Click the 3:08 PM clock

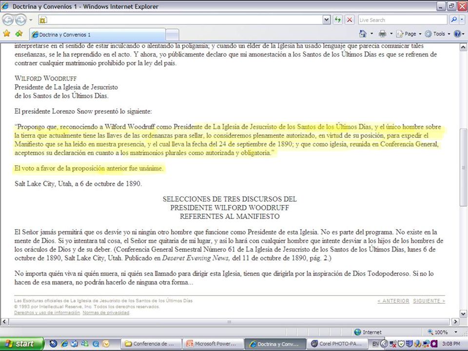point(451,344)
